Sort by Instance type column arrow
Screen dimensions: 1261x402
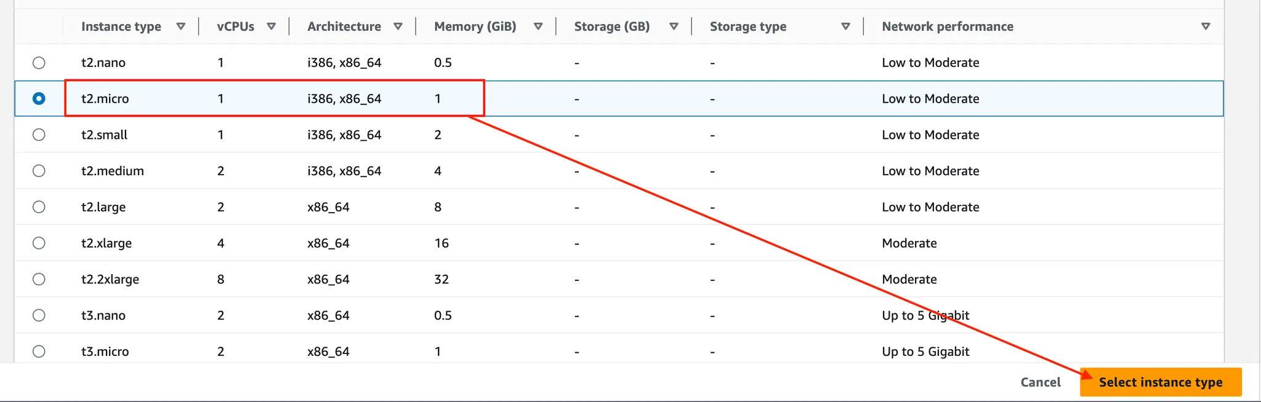coord(180,26)
